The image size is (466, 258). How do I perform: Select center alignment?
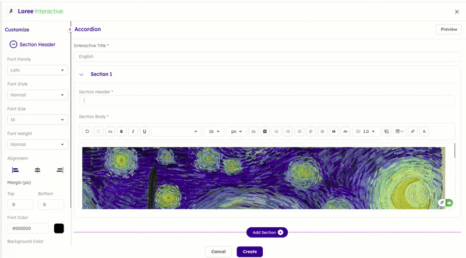[37, 170]
